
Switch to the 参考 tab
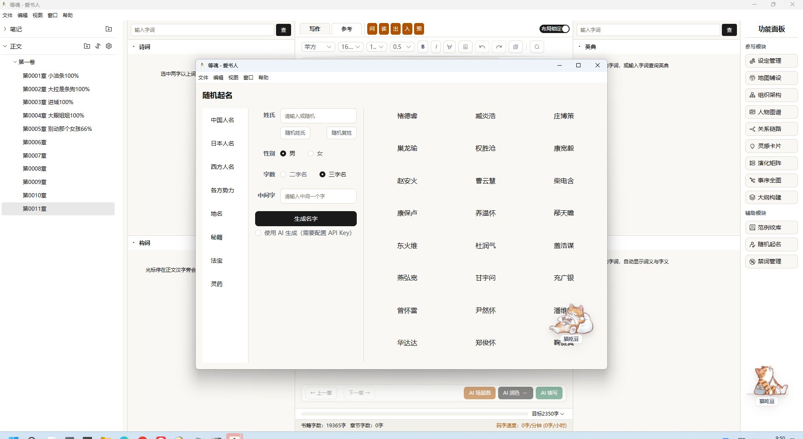[x=347, y=29]
